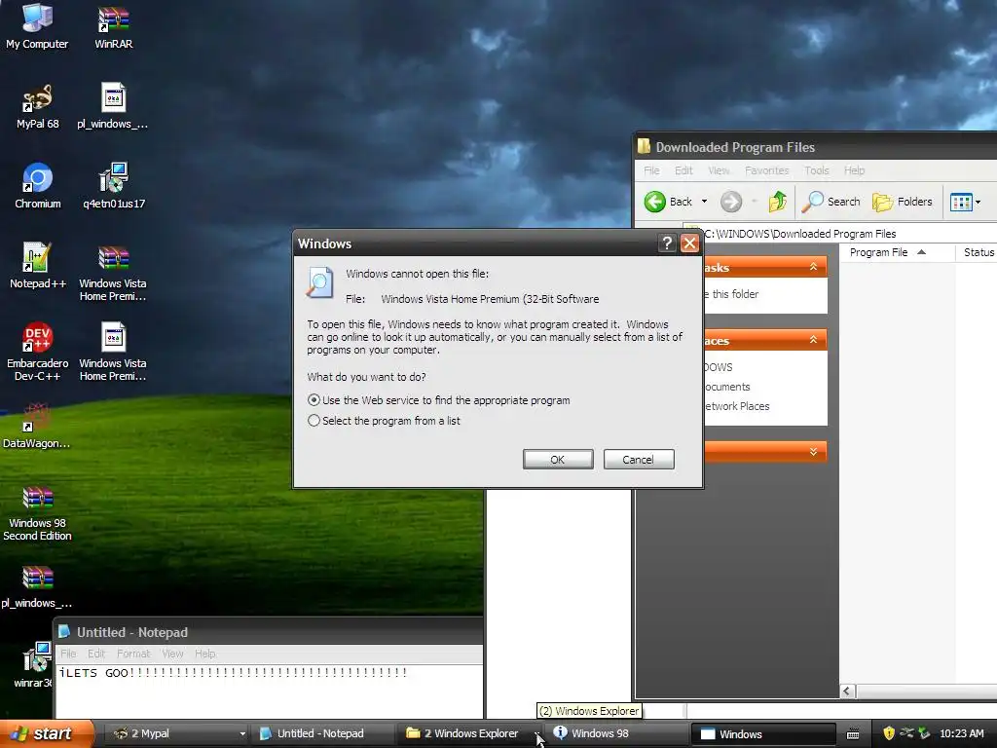Viewport: 997px width, 748px height.
Task: Open the Favorites menu in Explorer
Action: (x=766, y=170)
